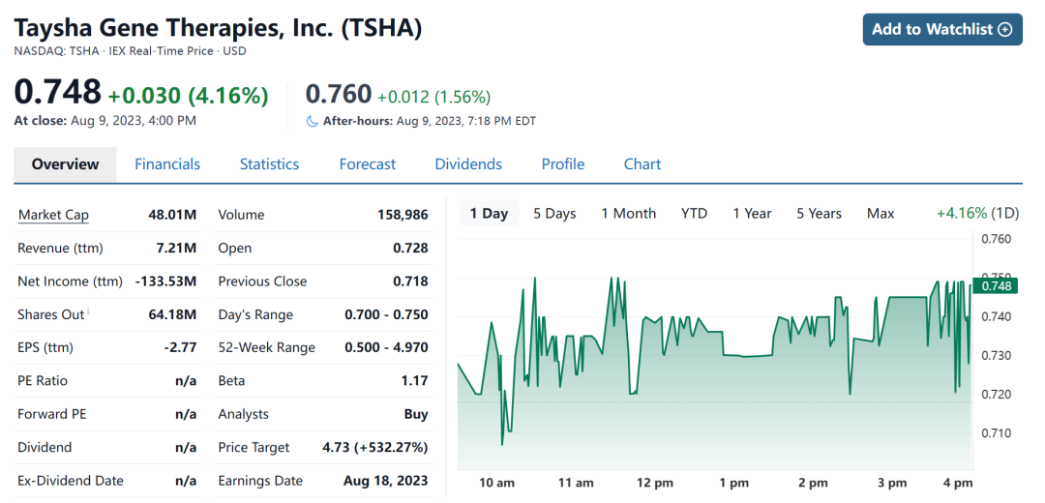The height and width of the screenshot is (503, 1045).
Task: Click the Shares Out info icon
Action: (88, 311)
